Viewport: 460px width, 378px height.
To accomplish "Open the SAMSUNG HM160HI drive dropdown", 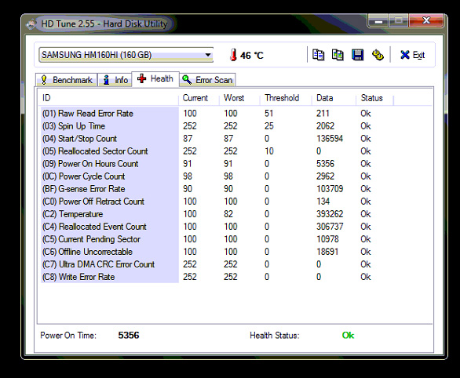I will click(x=126, y=55).
